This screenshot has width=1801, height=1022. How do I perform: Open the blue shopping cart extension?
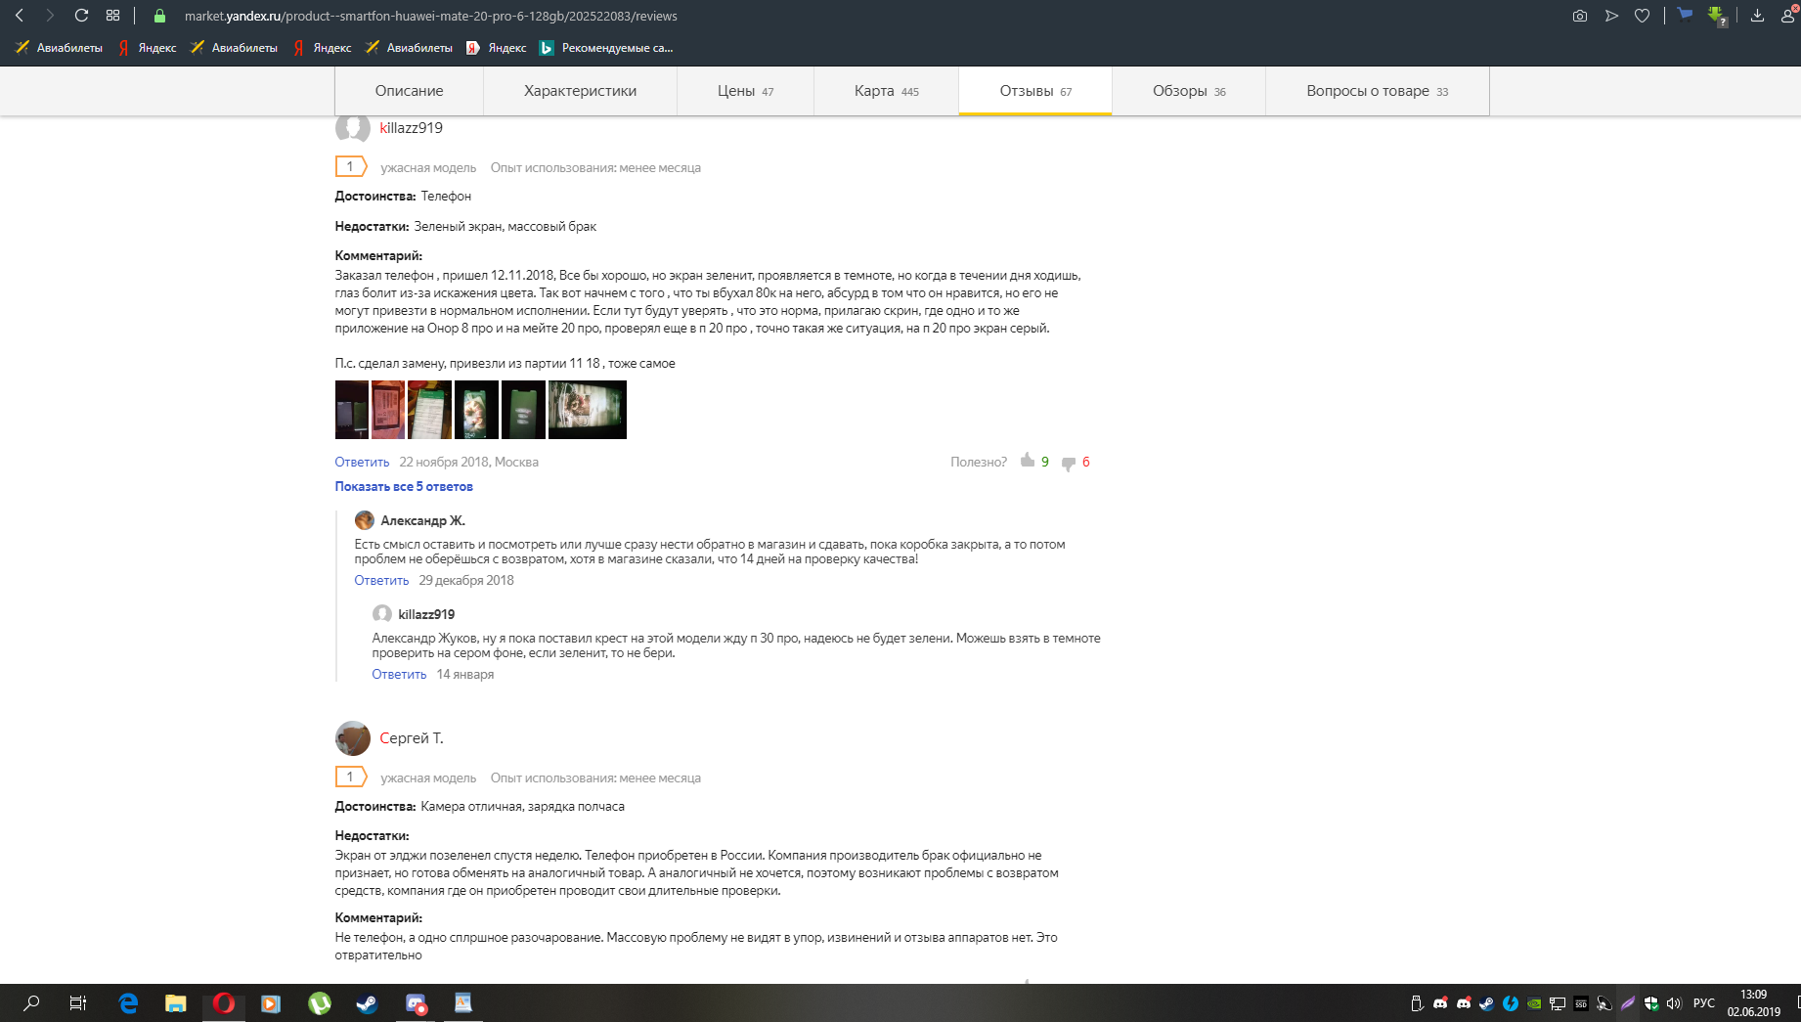click(1685, 15)
